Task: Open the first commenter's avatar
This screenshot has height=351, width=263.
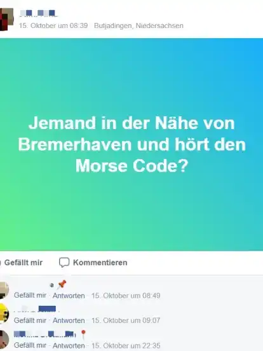Action: [x=4, y=290]
